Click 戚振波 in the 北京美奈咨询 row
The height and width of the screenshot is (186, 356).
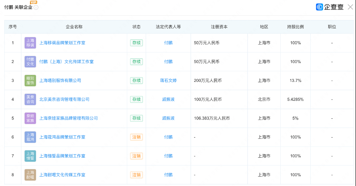tap(168, 99)
